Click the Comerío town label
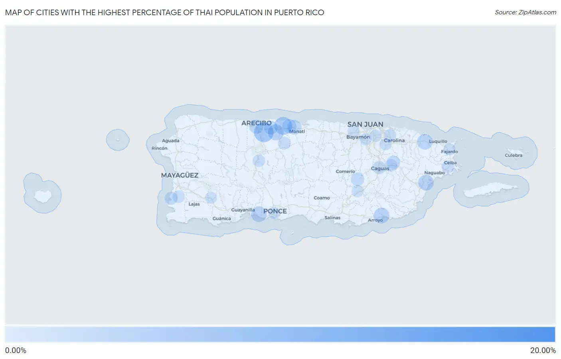Viewport: 561px width, 359px height. [345, 172]
